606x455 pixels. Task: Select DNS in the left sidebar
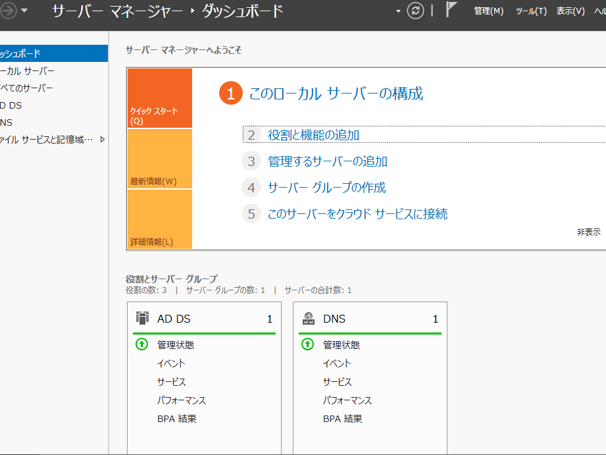pyautogui.click(x=54, y=122)
